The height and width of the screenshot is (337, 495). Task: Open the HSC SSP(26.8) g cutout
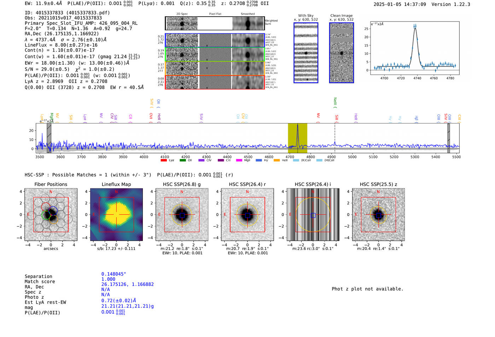tap(182, 215)
